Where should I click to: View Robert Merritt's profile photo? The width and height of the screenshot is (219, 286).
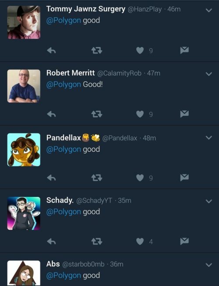click(x=24, y=86)
